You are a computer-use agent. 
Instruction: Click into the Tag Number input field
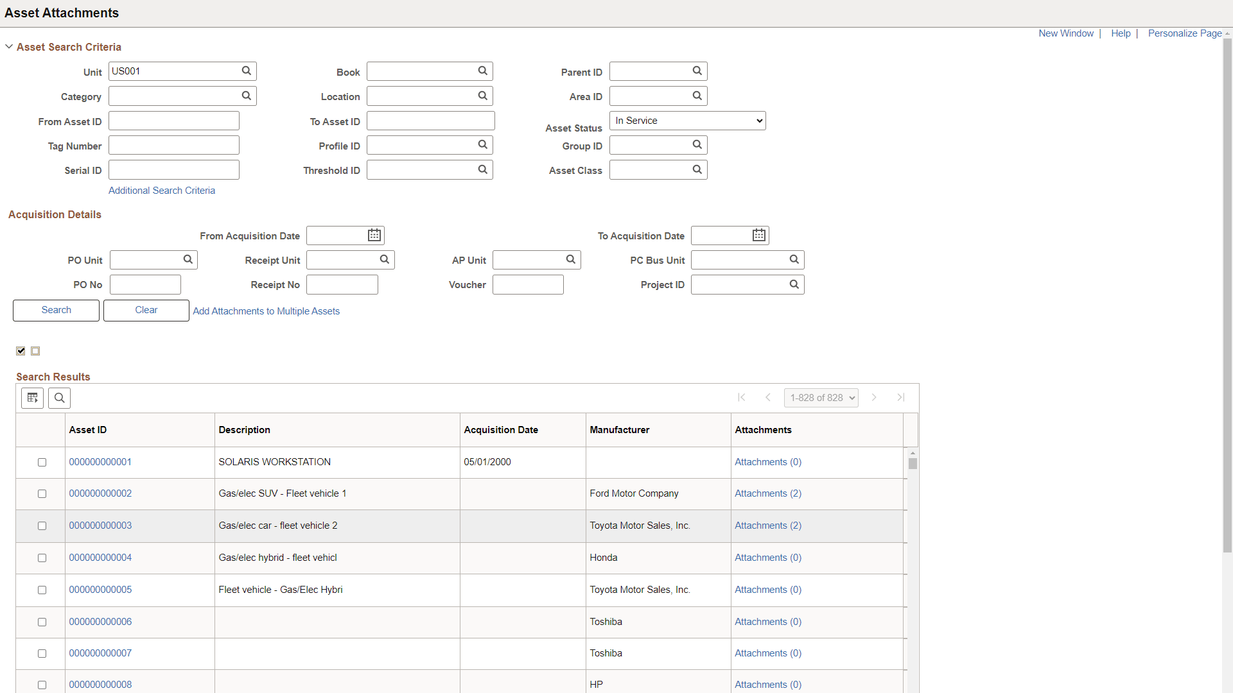(x=174, y=146)
